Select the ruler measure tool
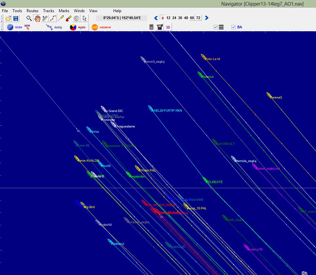316x275 pixels. click(45, 18)
